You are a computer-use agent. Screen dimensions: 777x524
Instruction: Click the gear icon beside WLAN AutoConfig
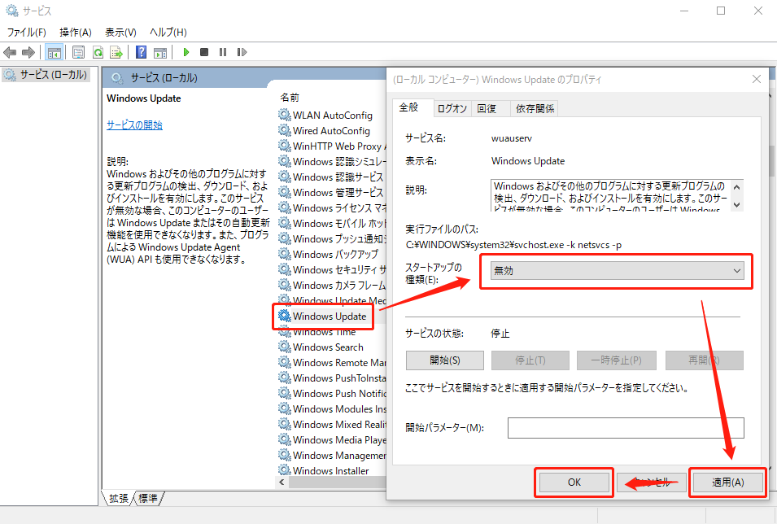point(285,115)
